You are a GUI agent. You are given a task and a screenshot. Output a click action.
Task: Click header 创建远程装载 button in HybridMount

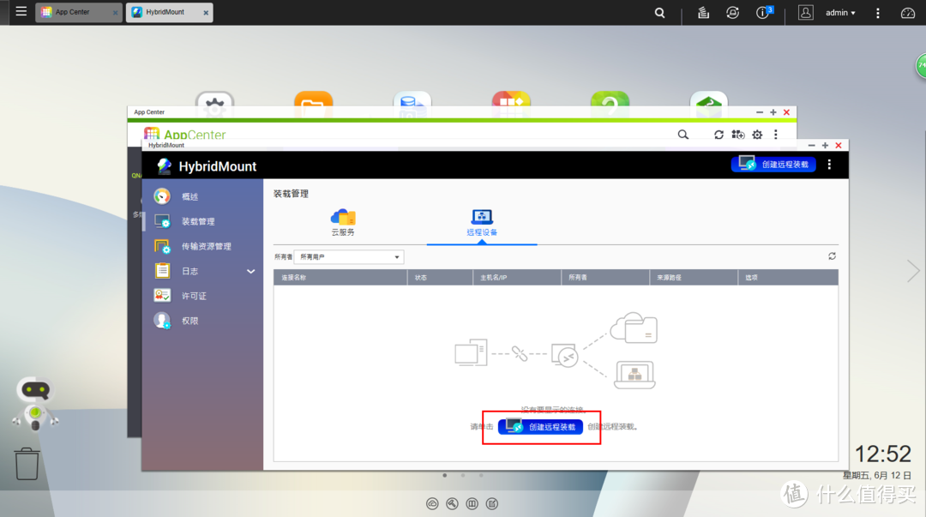773,165
